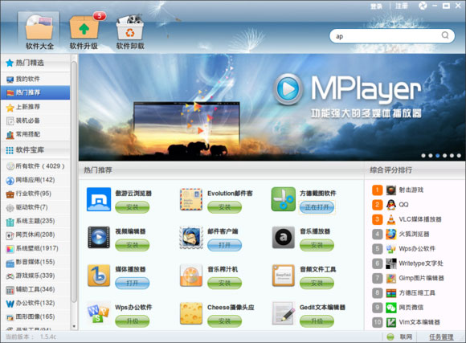The height and width of the screenshot is (343, 466).
Task: Select 上新推荐 in sidebar
Action: (x=35, y=107)
